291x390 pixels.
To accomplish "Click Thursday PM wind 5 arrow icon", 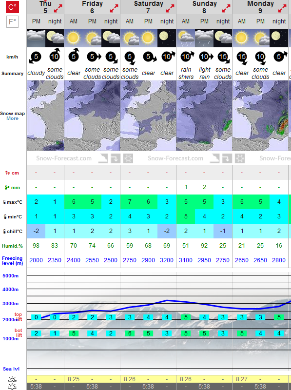I will pos(35,58).
